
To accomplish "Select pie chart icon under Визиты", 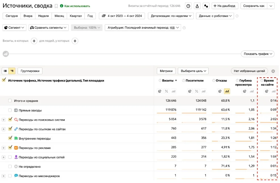I will point(160,91).
